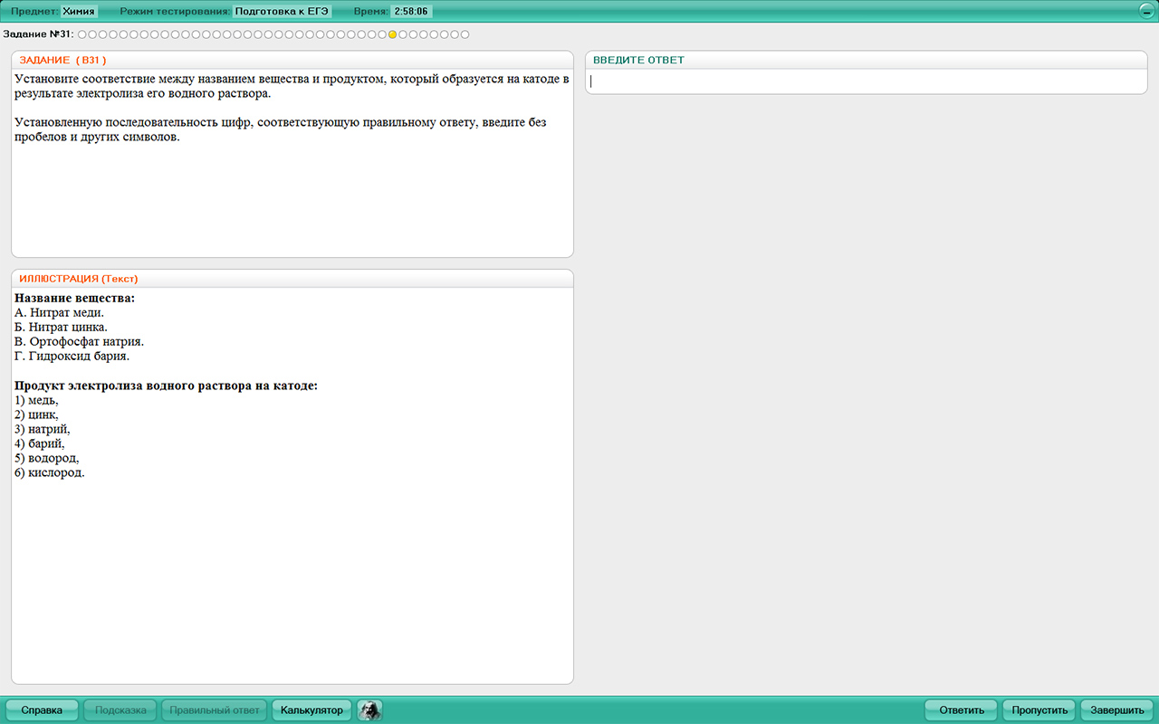Screen dimensions: 1159x724
Task: Submit the answer with Ответить
Action: 962,710
